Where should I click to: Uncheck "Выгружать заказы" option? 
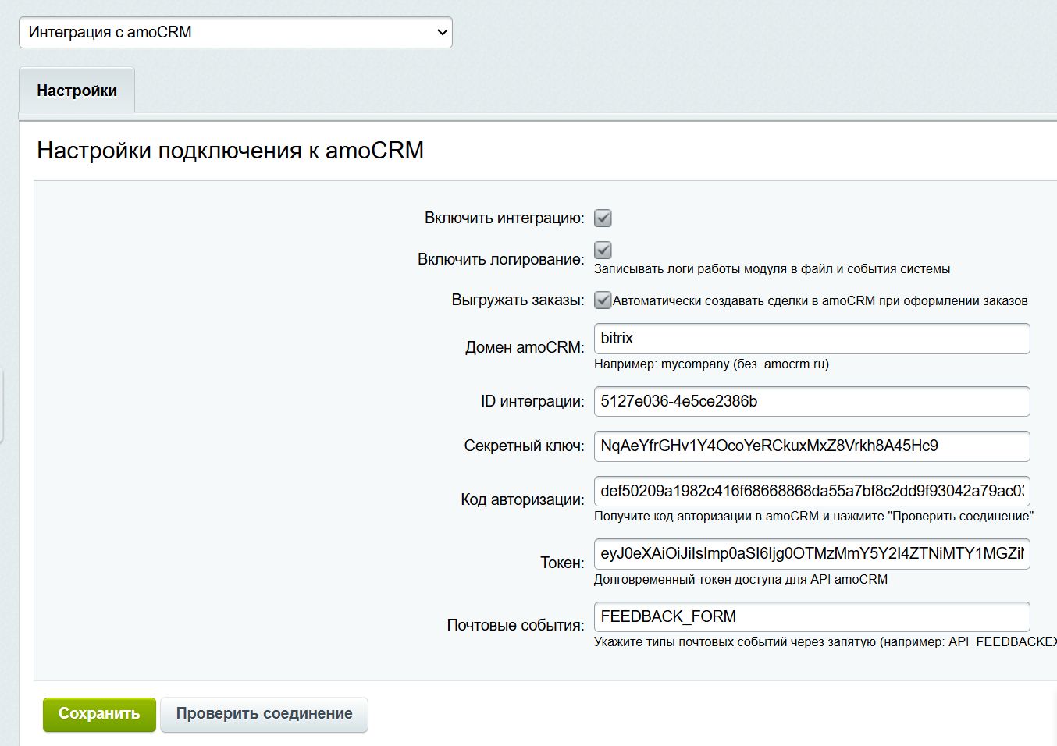(x=601, y=300)
